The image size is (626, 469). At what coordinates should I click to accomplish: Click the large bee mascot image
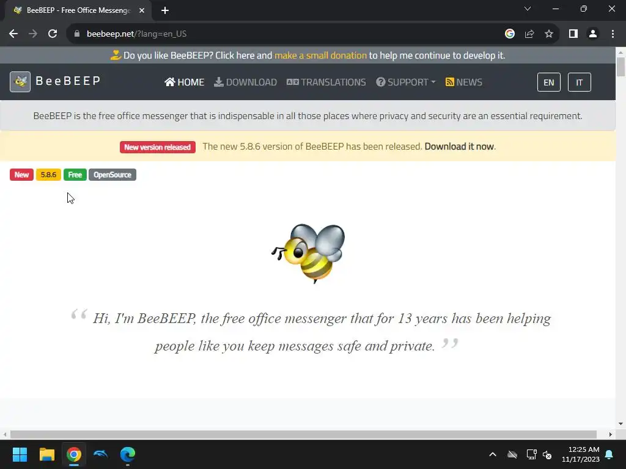click(x=308, y=253)
